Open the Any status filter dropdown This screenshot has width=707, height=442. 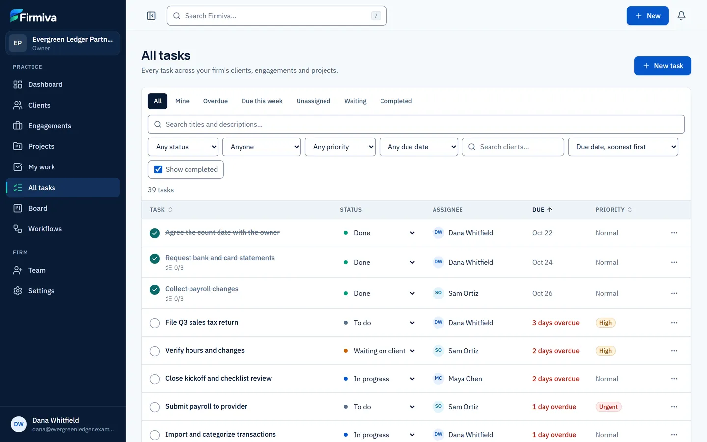click(183, 147)
